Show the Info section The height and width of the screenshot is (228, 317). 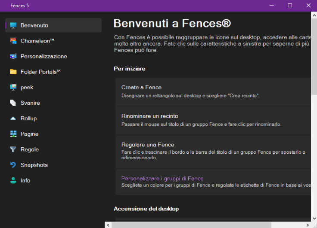point(53,180)
